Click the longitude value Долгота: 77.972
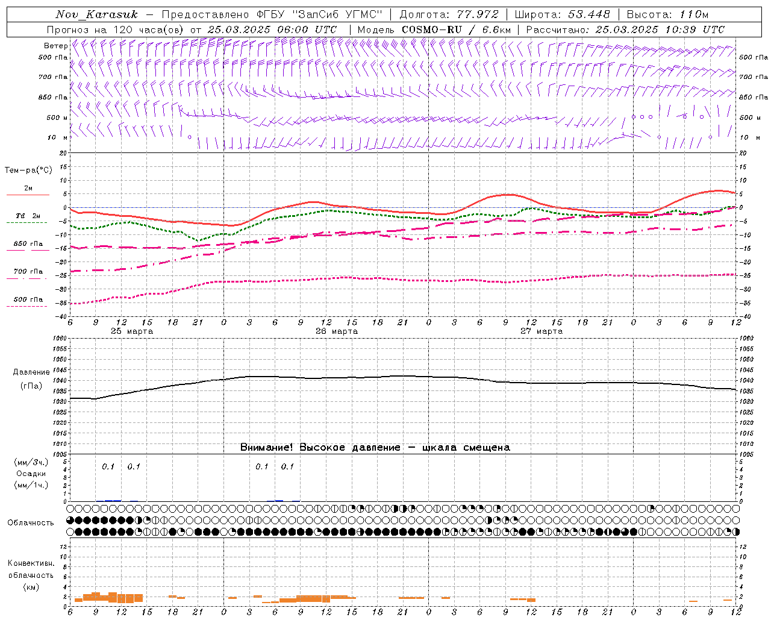The image size is (771, 617). [449, 14]
